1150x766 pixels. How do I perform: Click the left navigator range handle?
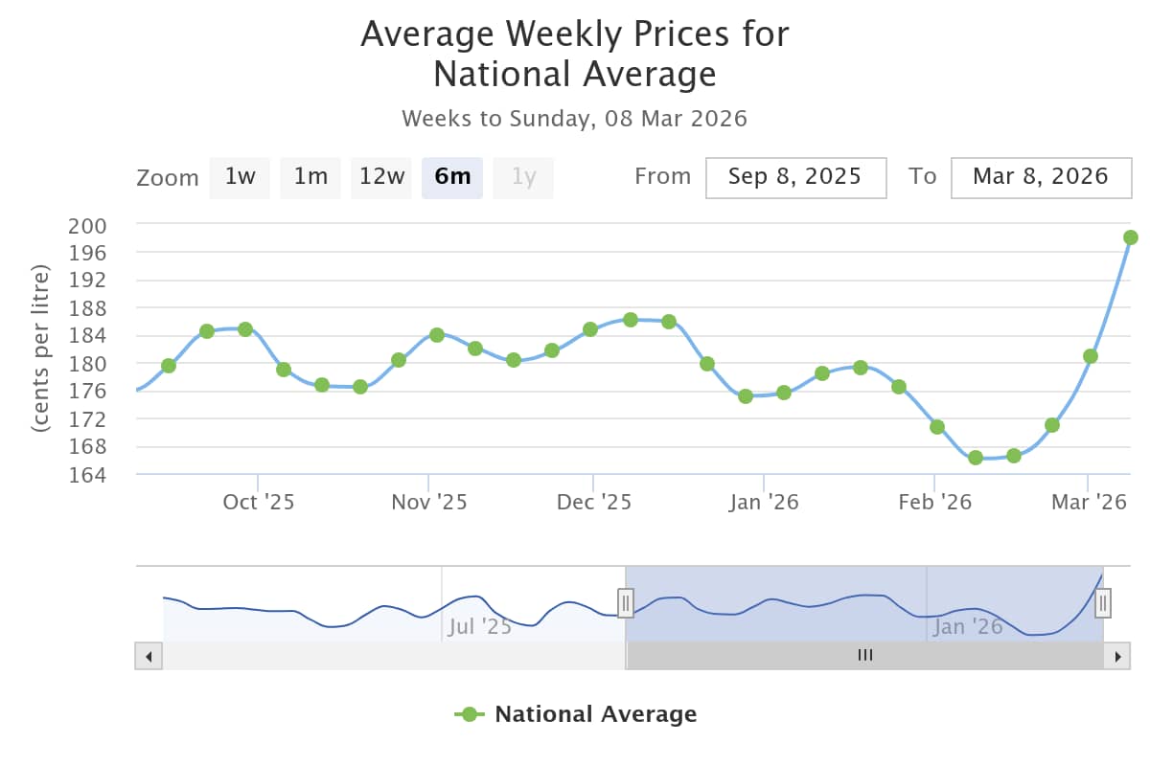tap(626, 603)
